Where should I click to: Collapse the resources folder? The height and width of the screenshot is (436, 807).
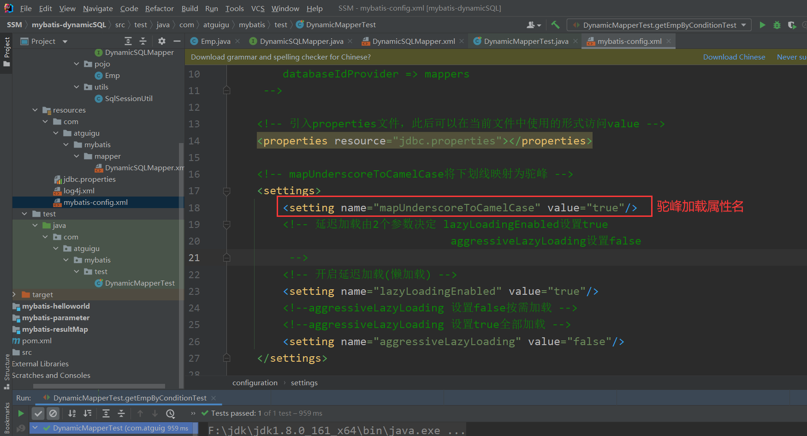point(35,110)
